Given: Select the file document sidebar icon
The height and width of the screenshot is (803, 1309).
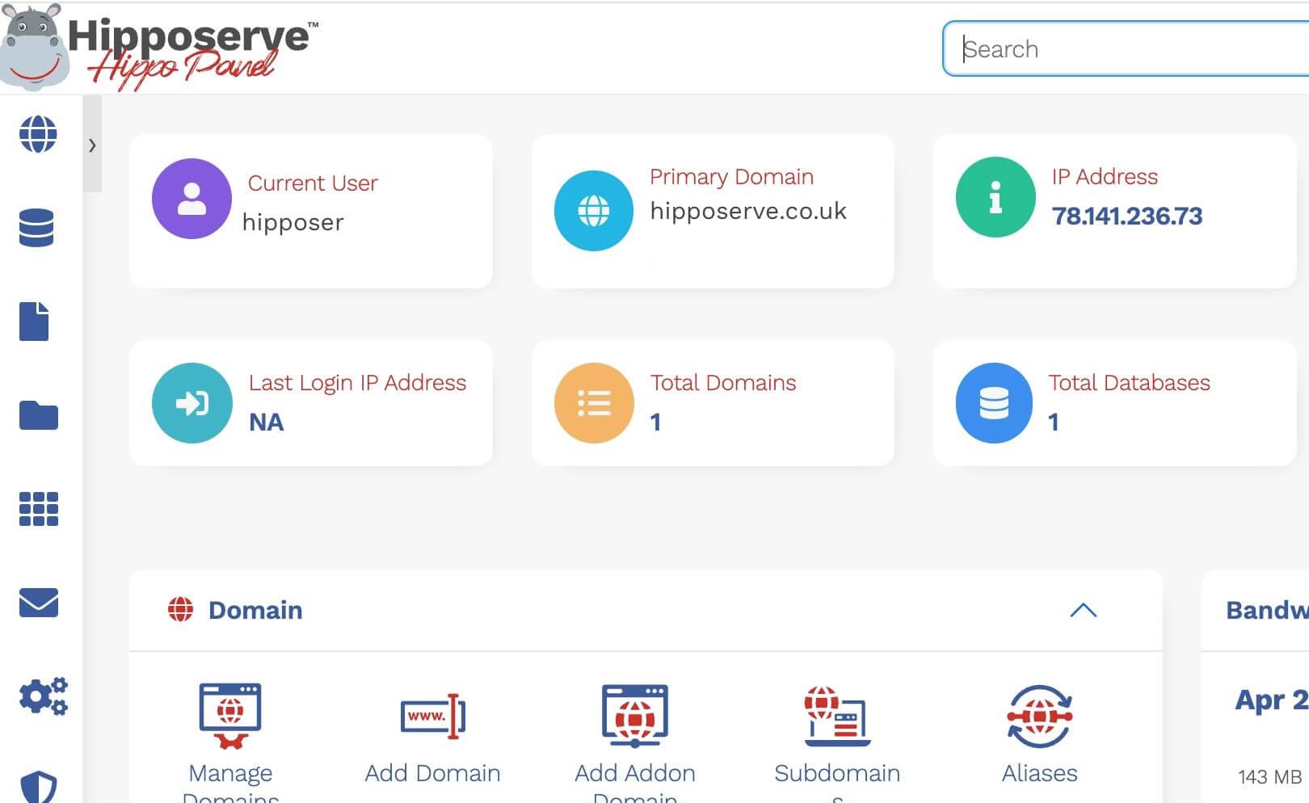Looking at the screenshot, I should point(34,322).
